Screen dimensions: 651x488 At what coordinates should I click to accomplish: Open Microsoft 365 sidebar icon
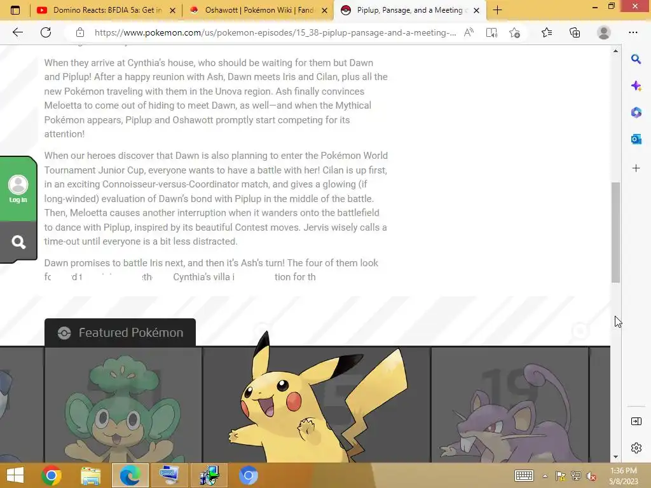tap(636, 112)
